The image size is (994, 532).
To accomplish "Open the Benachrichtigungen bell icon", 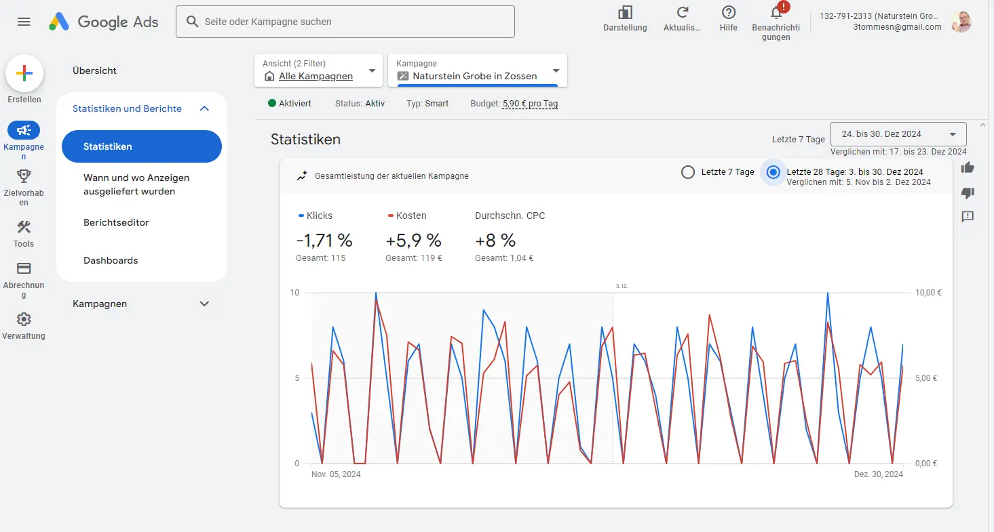I will [x=777, y=12].
